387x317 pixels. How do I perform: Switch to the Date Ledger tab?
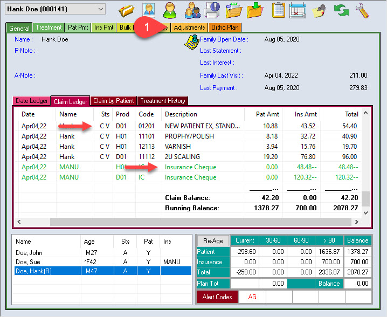pos(31,101)
